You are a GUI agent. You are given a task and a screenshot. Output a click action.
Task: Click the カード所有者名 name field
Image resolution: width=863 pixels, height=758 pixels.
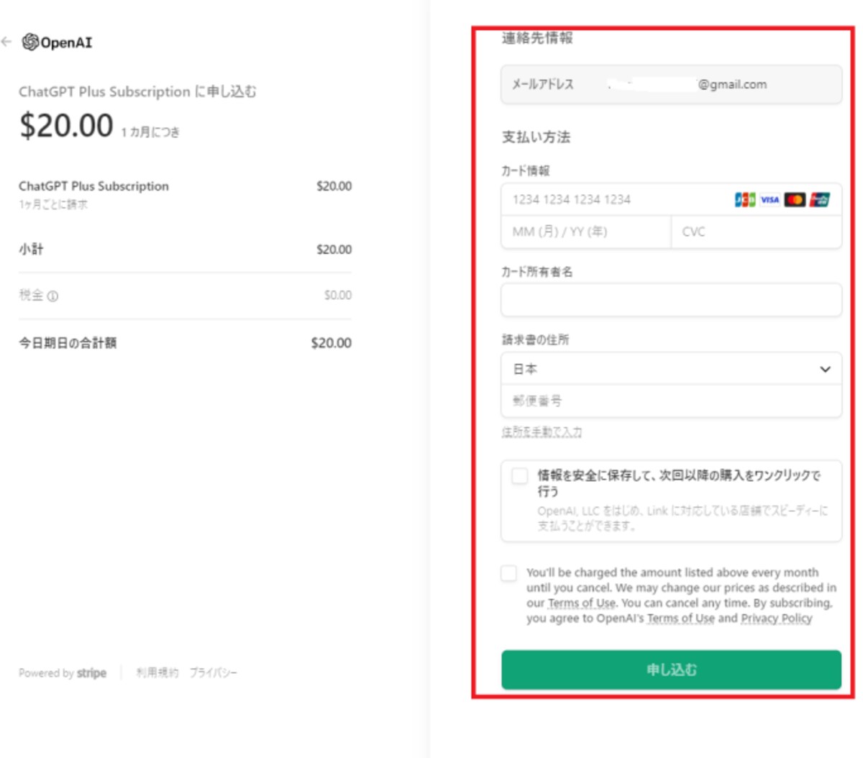click(x=671, y=300)
